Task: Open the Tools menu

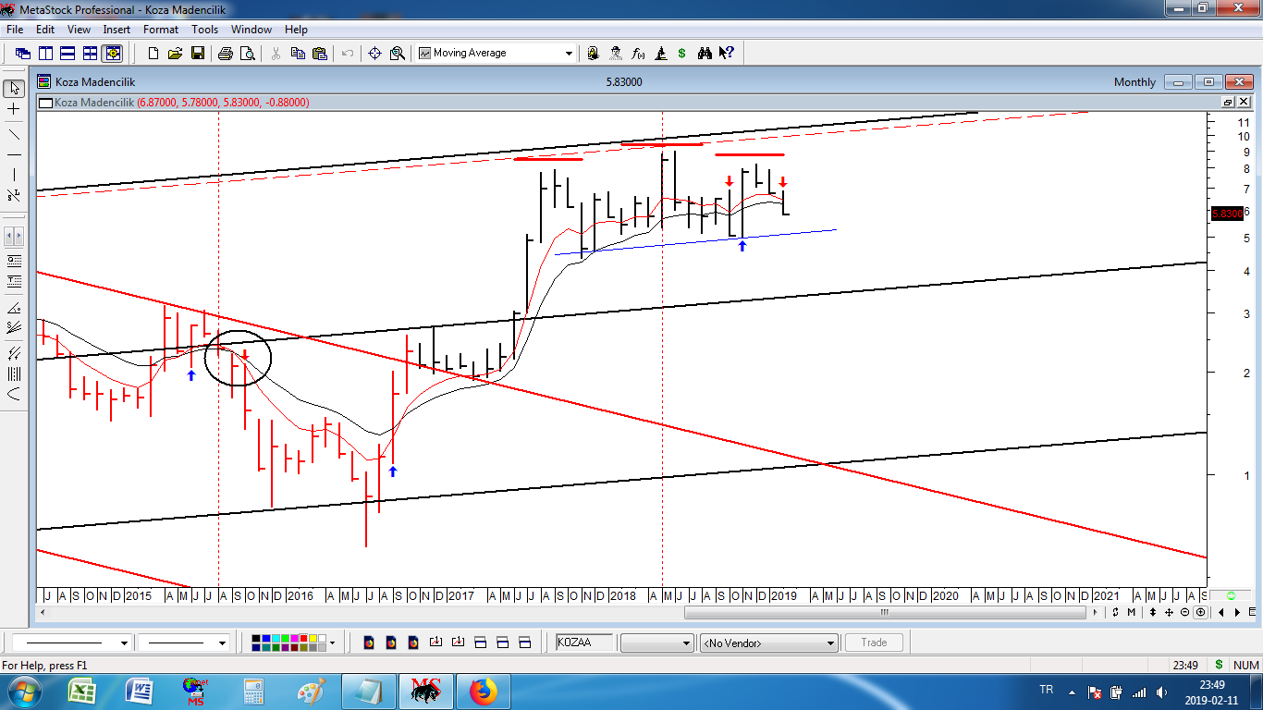Action: [x=204, y=30]
